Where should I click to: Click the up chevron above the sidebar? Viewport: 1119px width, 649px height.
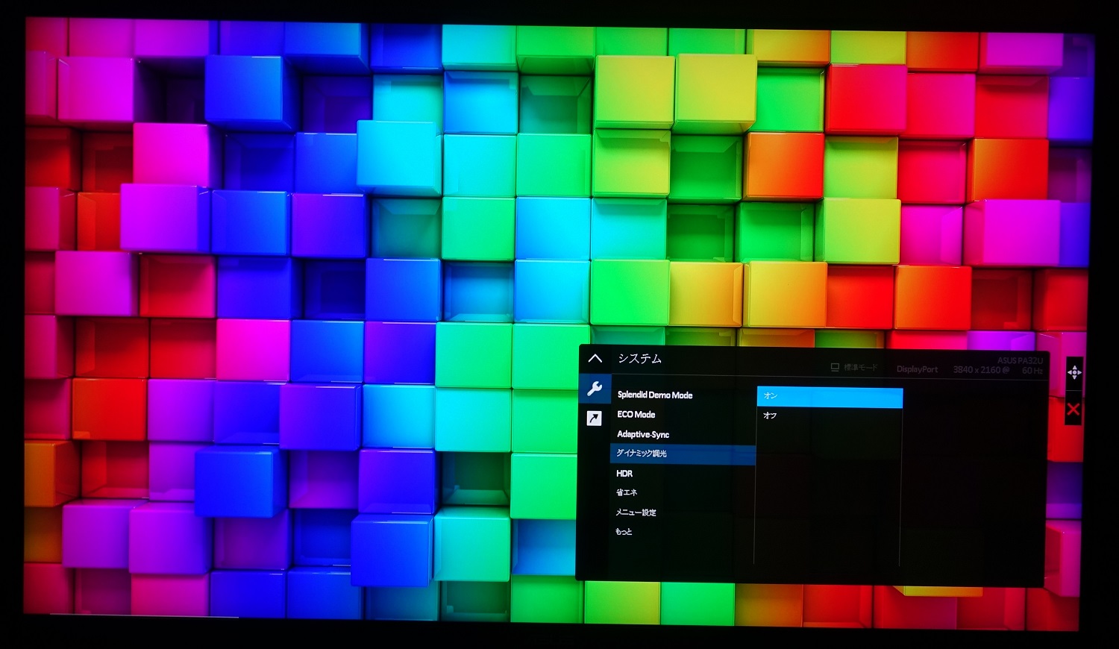point(595,359)
